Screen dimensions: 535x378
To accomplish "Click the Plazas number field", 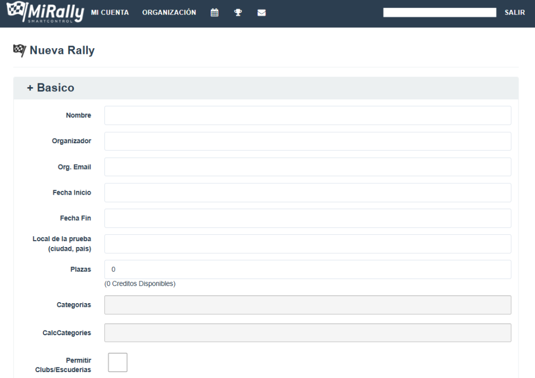I will pos(308,269).
